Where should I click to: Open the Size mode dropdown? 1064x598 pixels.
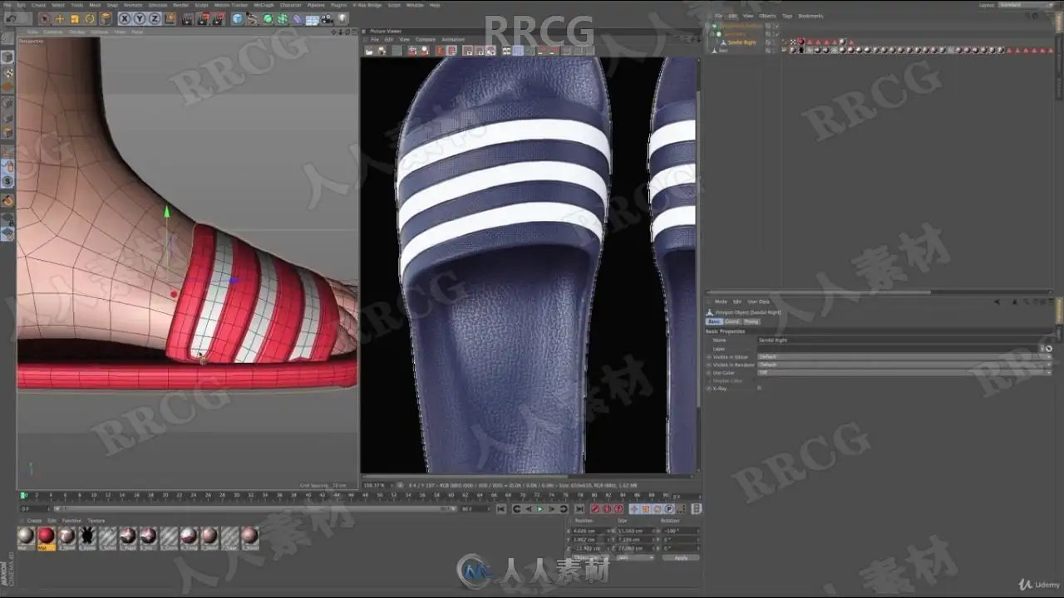[x=635, y=558]
